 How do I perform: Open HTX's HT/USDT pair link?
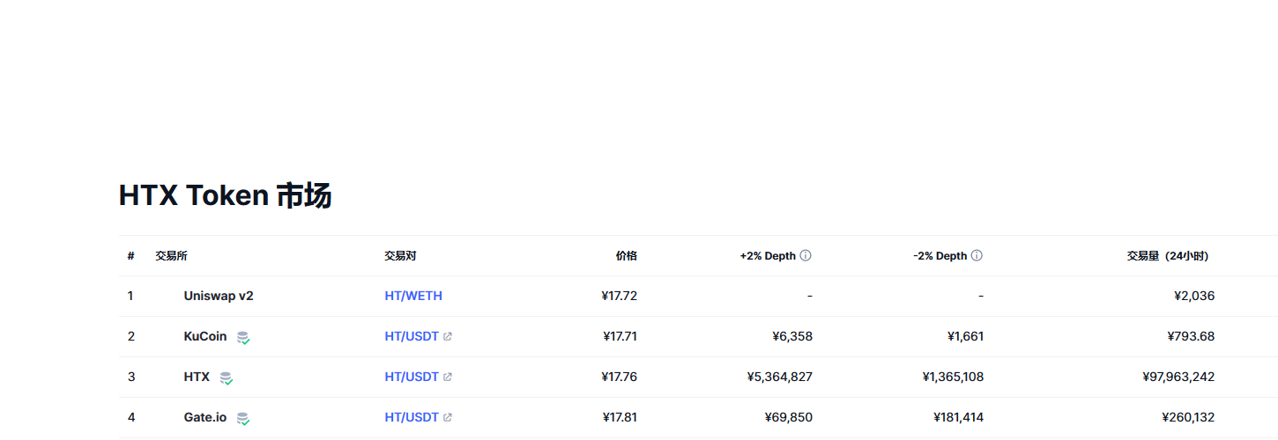411,378
